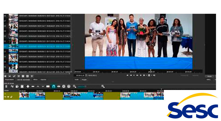The width and height of the screenshot is (221, 121).
Task: Click the split at playhead icon
Action: pos(48,86)
